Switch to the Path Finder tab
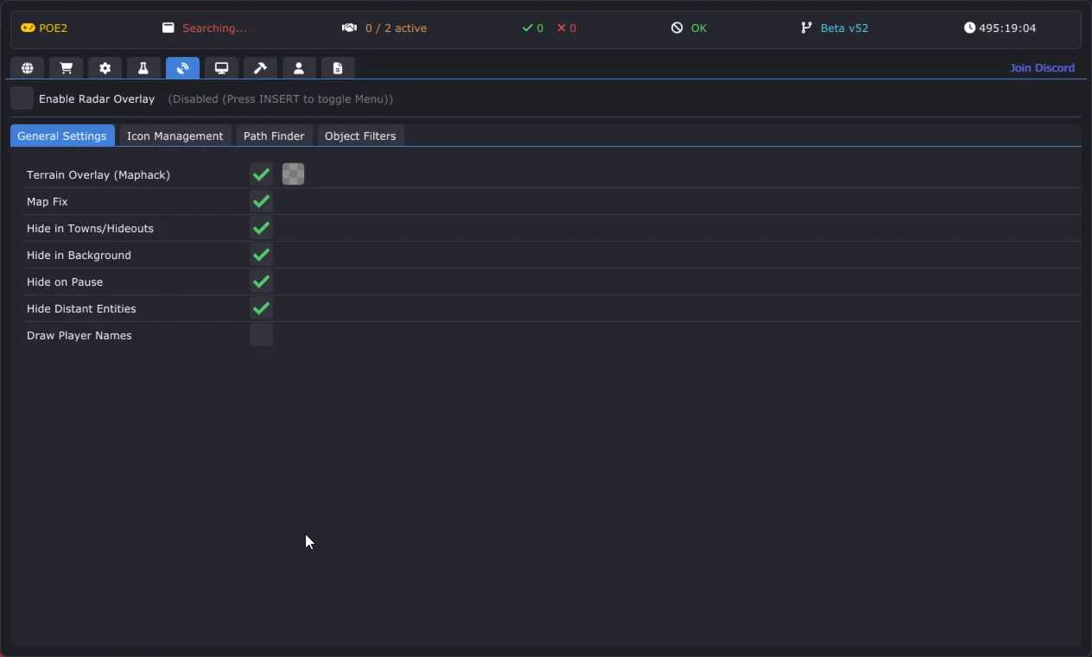This screenshot has width=1092, height=657. coord(274,136)
